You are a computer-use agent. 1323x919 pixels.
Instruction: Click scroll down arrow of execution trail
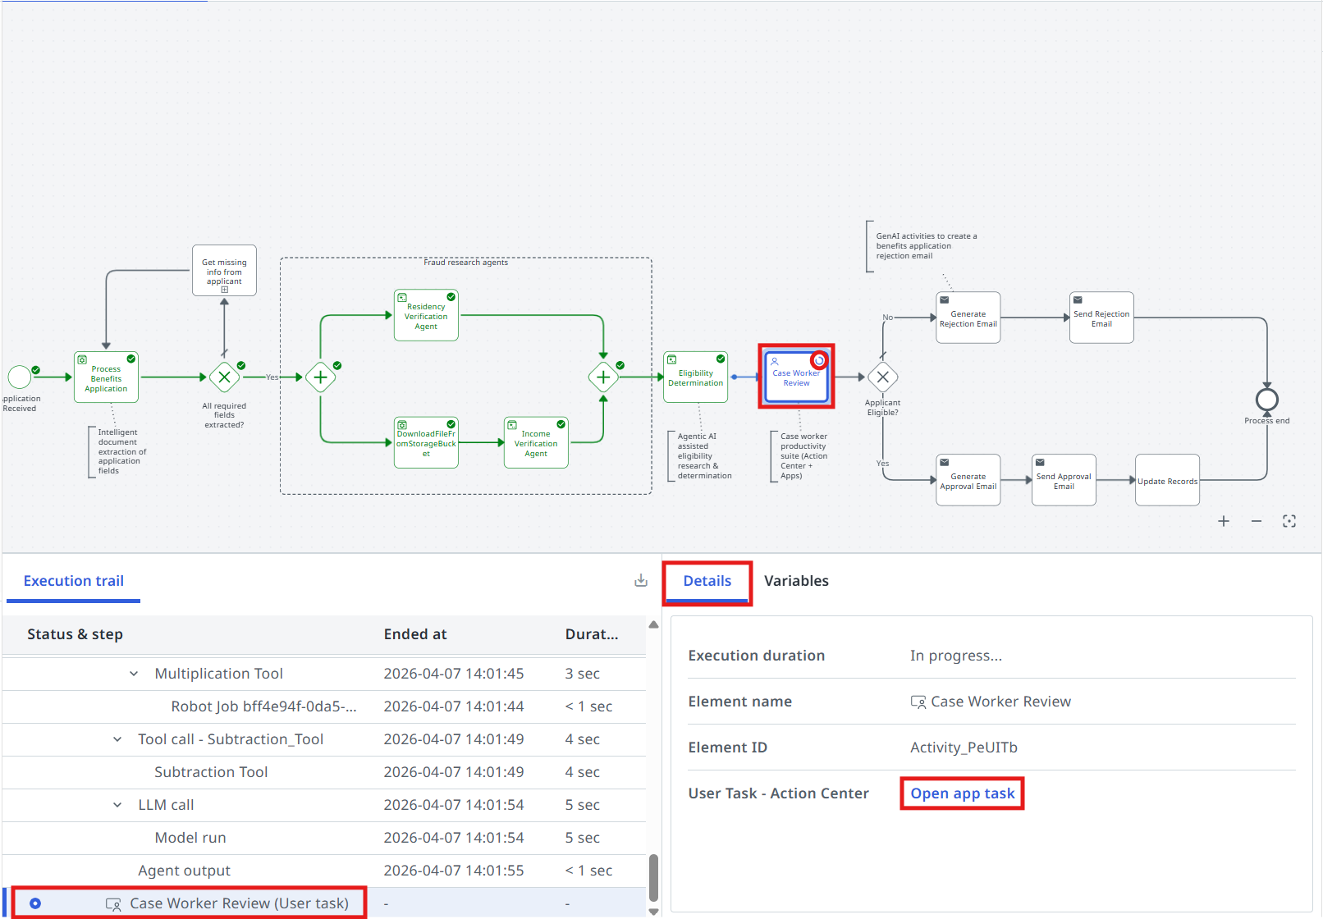(x=653, y=912)
